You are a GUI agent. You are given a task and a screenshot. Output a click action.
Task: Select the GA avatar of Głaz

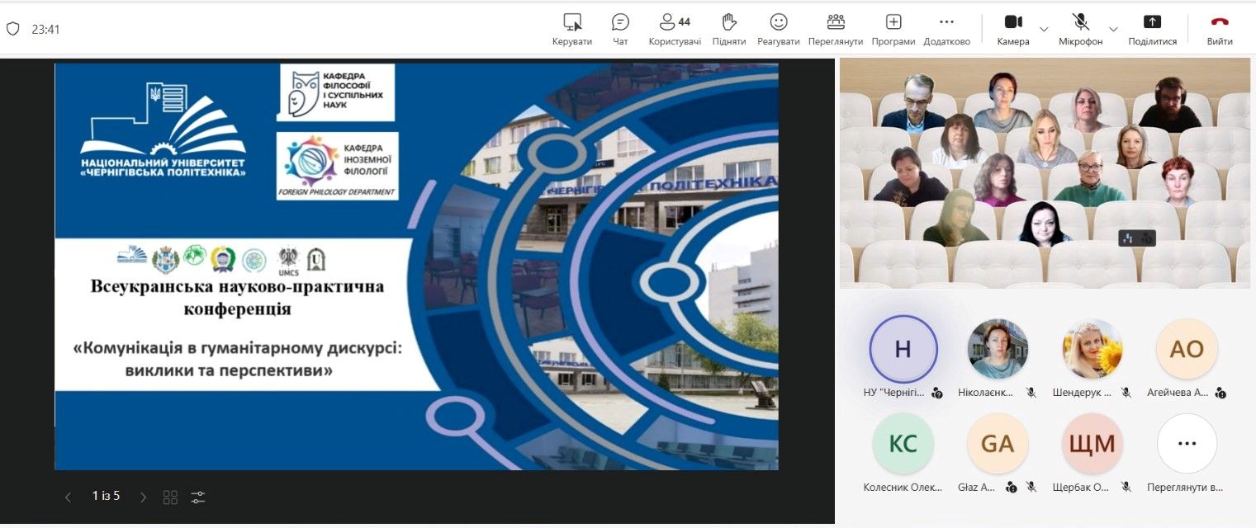click(998, 444)
